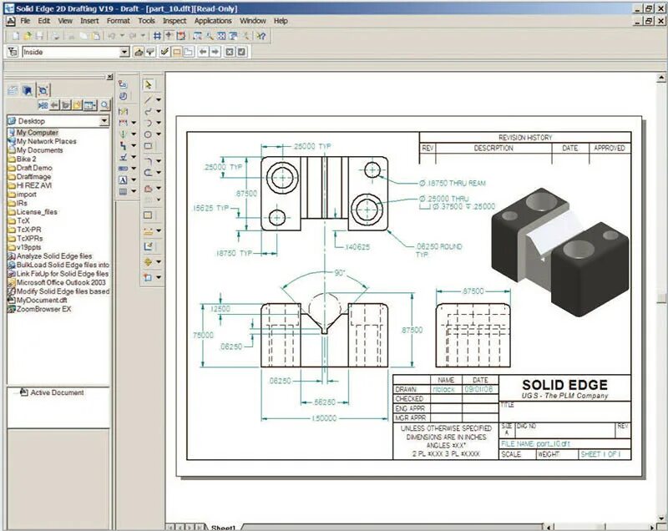Select the Distance Between dimension tool
This screenshot has width=668, height=531.
pyautogui.click(x=123, y=123)
